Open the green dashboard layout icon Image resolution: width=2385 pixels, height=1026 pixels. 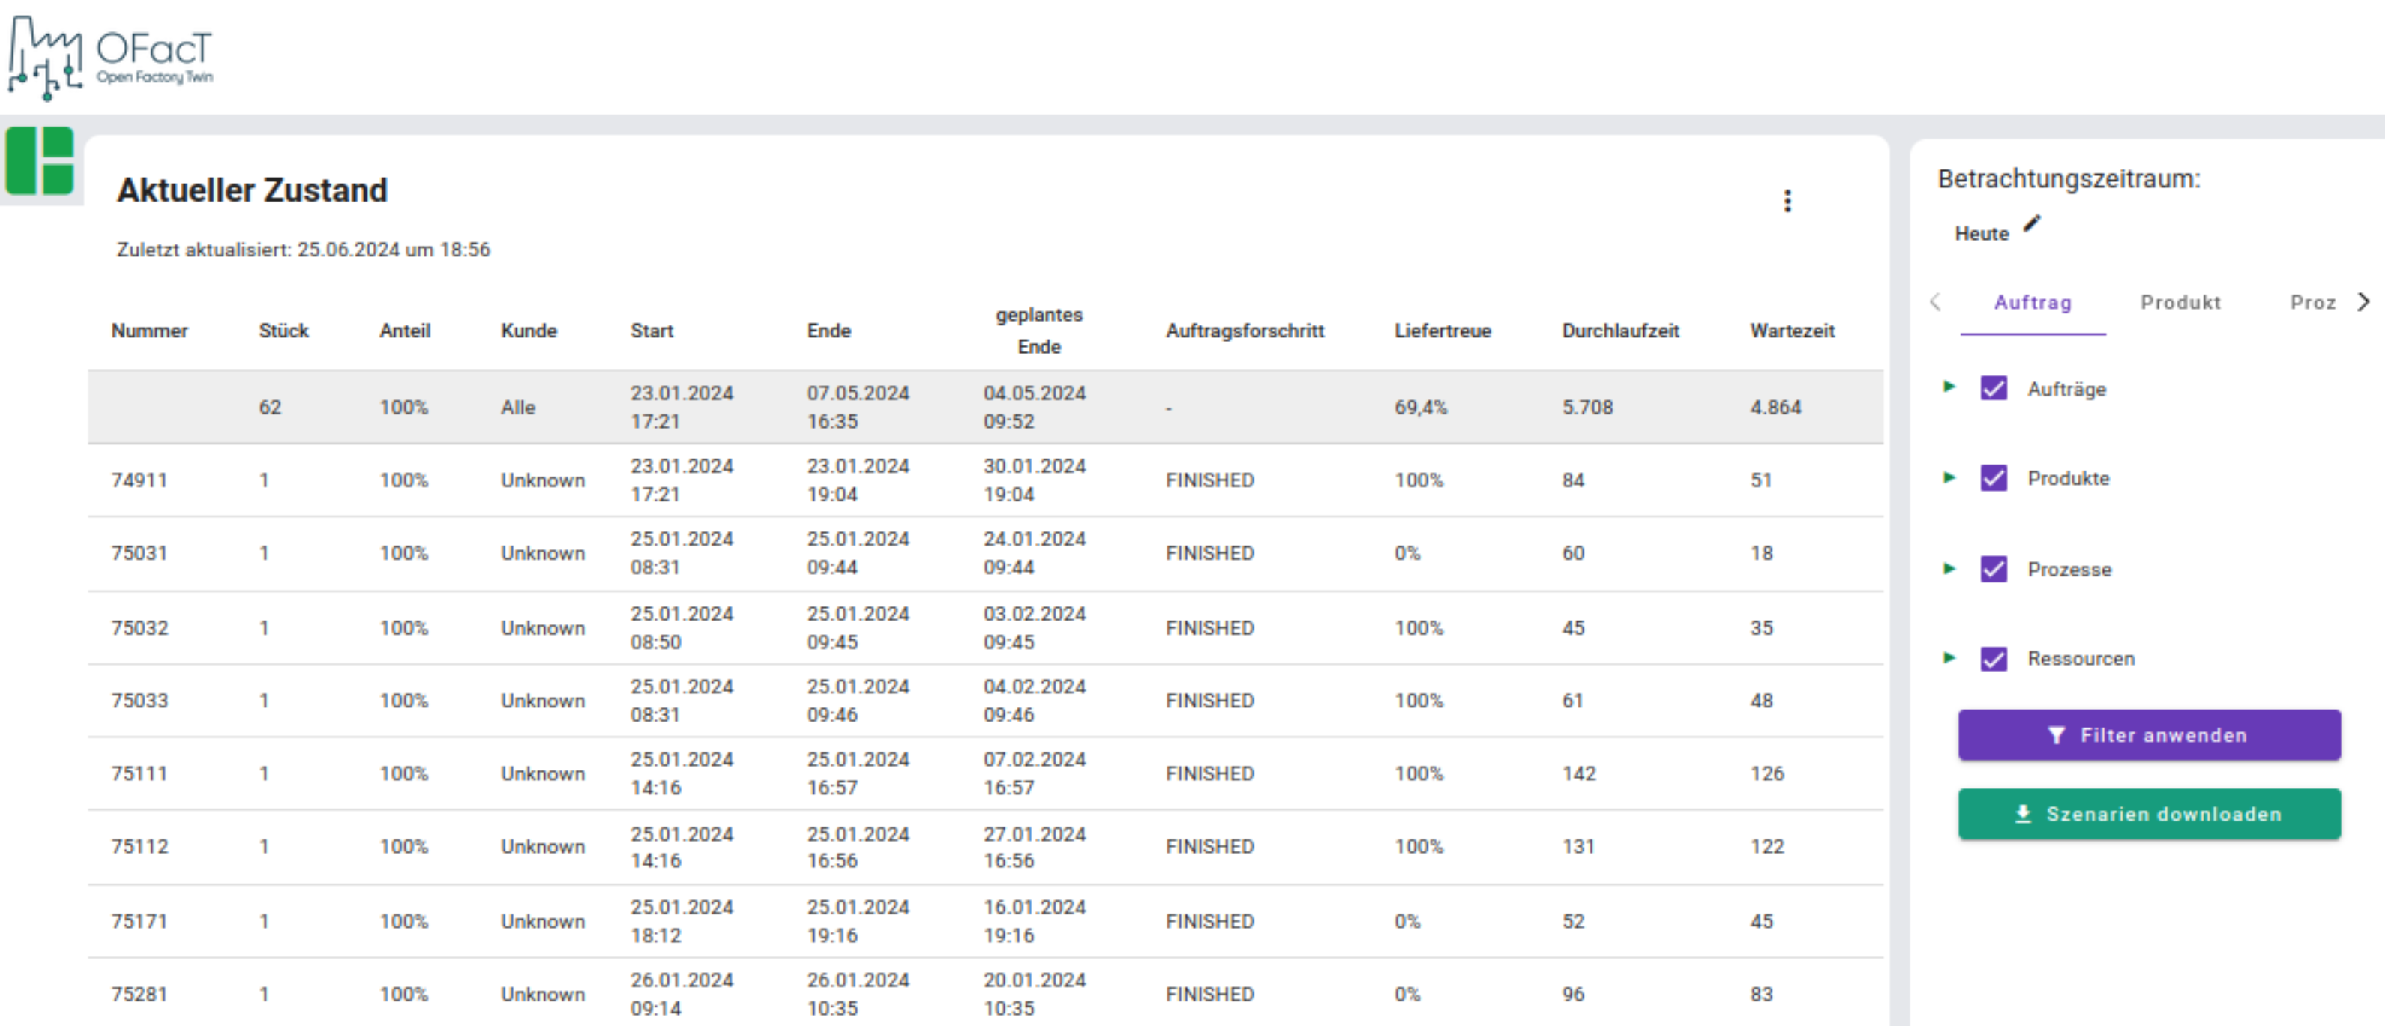(40, 161)
